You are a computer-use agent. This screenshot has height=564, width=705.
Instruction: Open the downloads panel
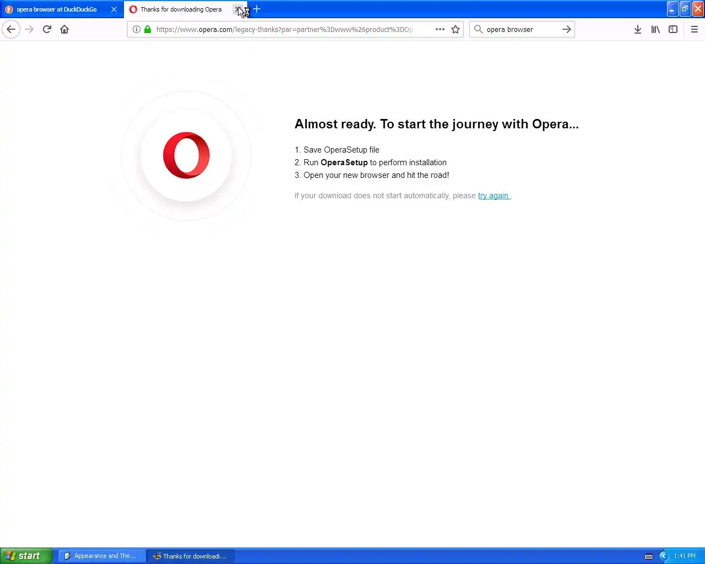[x=637, y=29]
